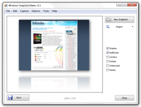Open the Options menu
Viewport: 141px width, 107px height.
coord(36,11)
